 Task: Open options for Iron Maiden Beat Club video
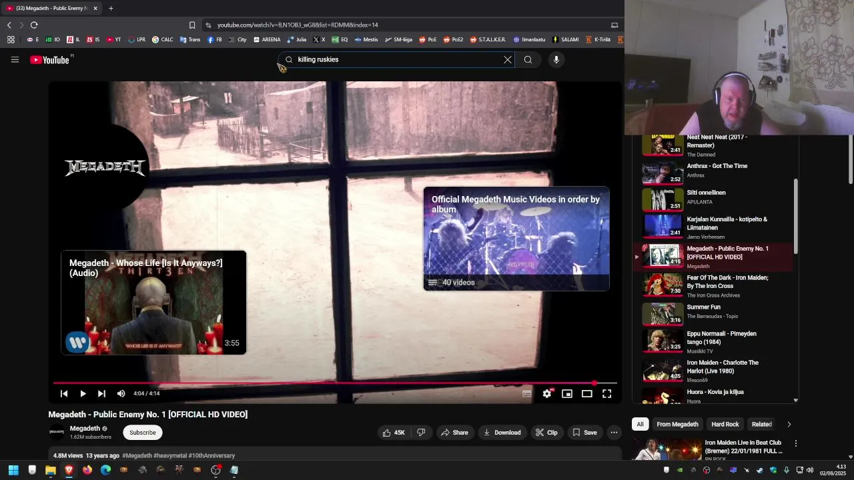795,443
